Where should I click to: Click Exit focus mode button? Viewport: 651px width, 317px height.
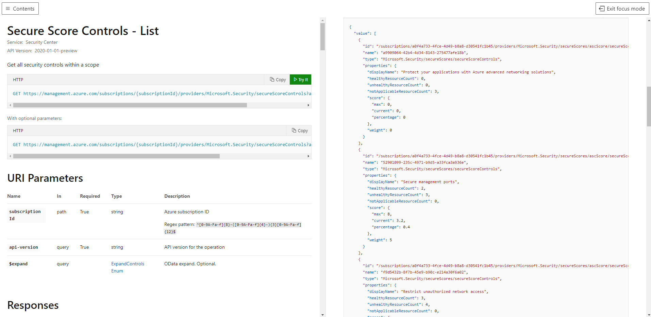tap(622, 8)
